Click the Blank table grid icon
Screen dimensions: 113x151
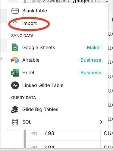click(15, 11)
